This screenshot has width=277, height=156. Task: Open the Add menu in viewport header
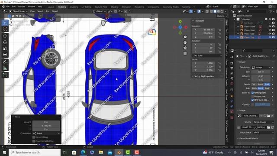(x=48, y=11)
